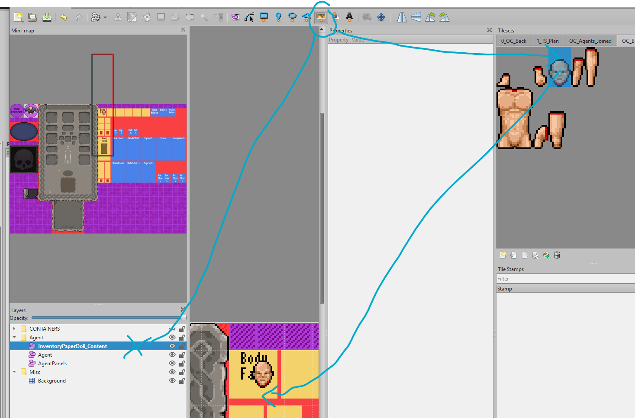Viewport: 635px width, 418px height.
Task: Expand the CONTAINERS group layer
Action: (14, 329)
